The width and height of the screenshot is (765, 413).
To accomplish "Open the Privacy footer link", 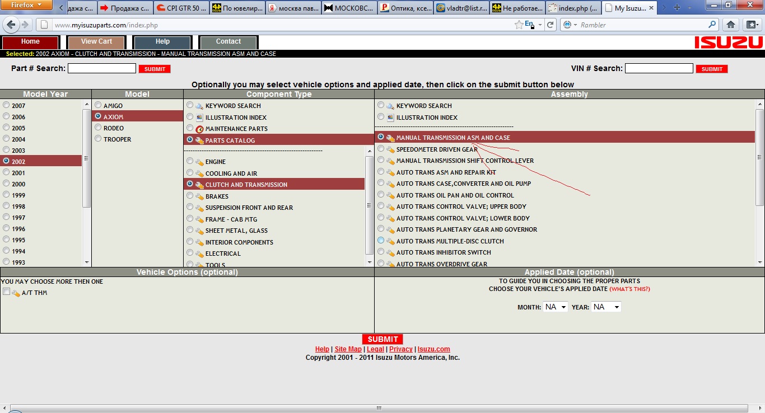I will pyautogui.click(x=401, y=349).
